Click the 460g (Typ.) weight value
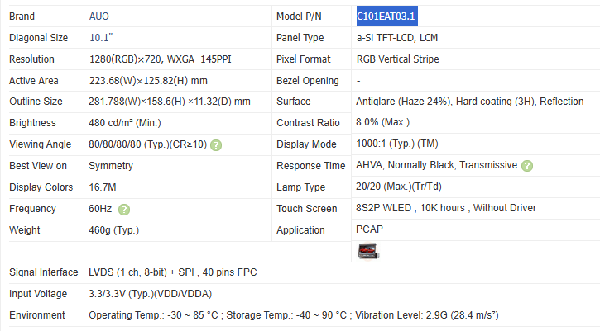 [x=115, y=230]
